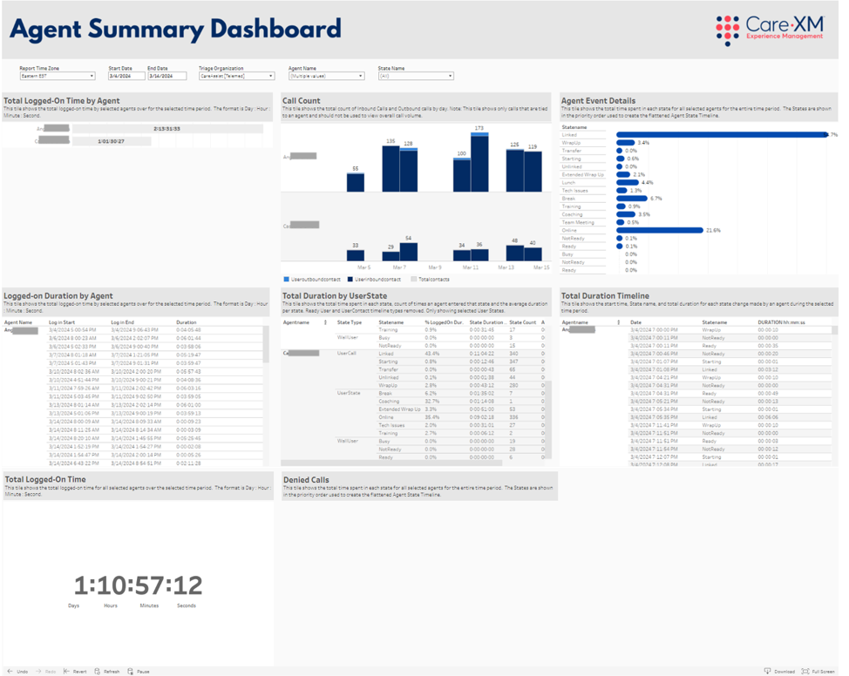Click the Totalcontacts legend swatch

point(414,280)
